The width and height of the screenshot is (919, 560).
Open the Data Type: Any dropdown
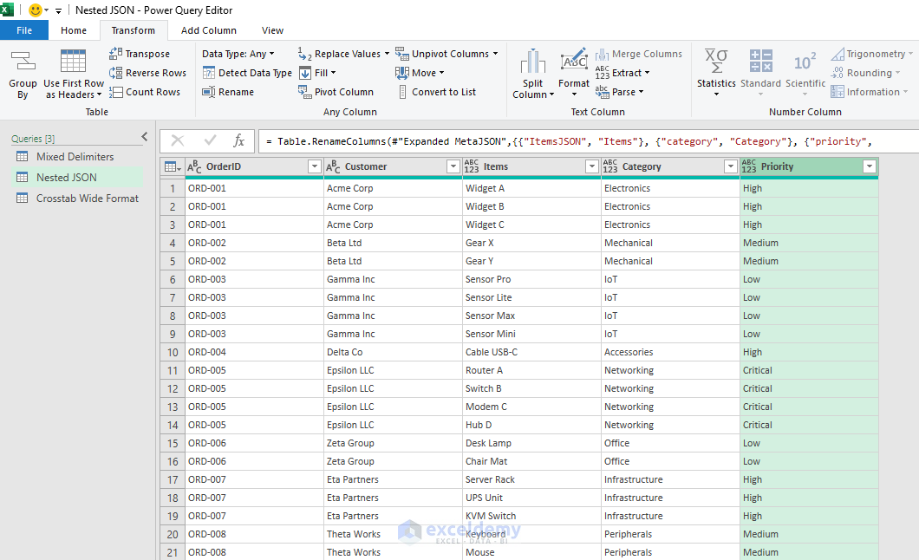click(x=238, y=53)
